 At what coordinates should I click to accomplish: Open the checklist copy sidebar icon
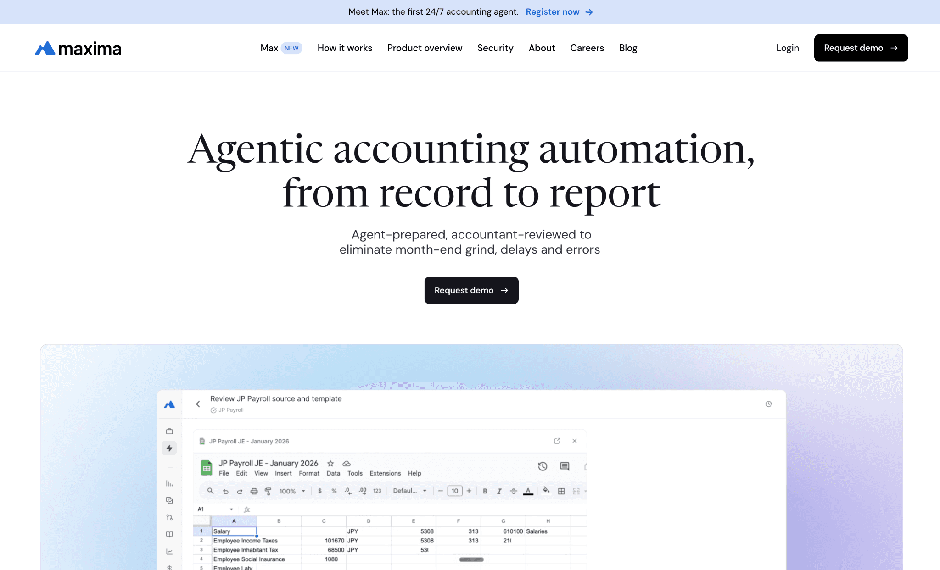point(169,500)
